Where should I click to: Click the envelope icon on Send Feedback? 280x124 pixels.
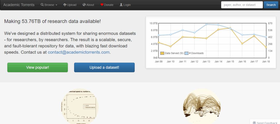click(x=254, y=123)
